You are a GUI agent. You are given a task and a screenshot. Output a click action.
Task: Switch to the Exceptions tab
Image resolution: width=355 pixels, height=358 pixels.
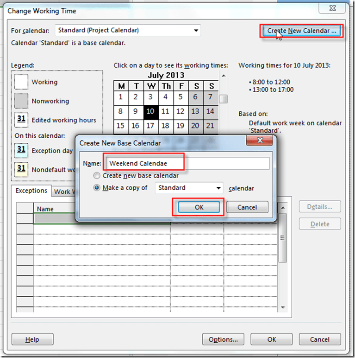pos(31,191)
